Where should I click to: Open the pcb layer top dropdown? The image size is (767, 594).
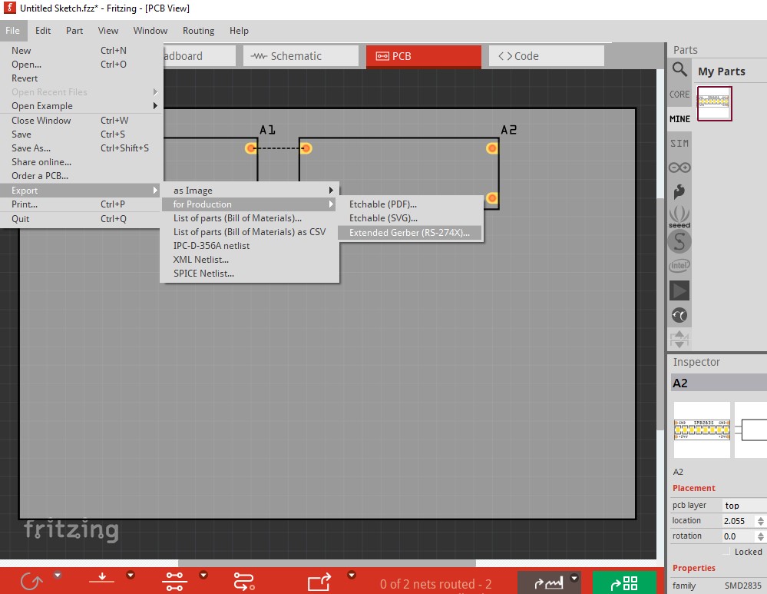click(x=745, y=506)
